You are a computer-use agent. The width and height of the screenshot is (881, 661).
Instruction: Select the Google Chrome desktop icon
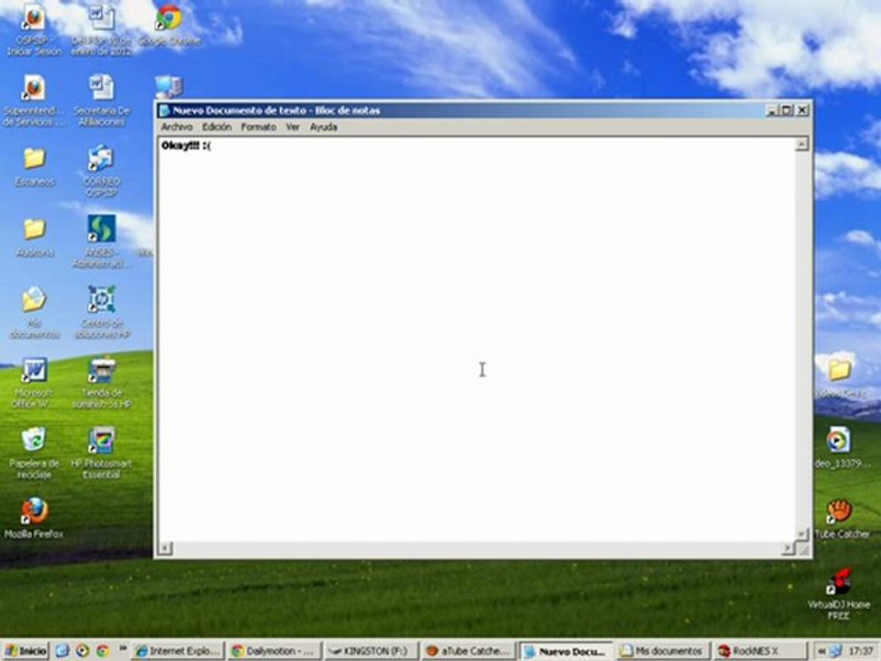click(x=169, y=26)
